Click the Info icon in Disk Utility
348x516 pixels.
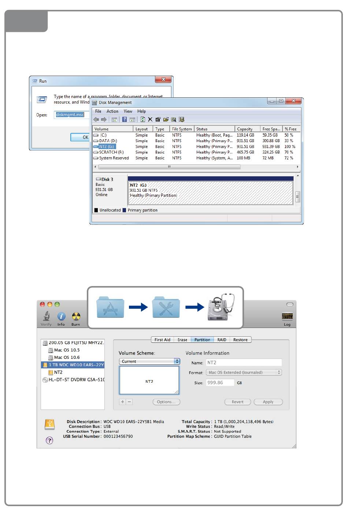(61, 316)
